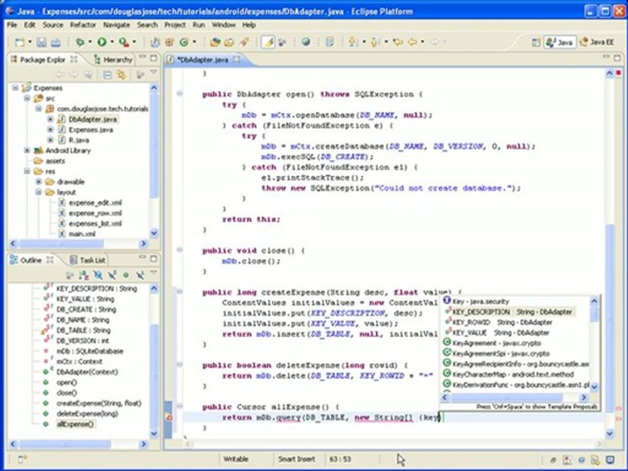Click the New Java Class green icon
The width and height of the screenshot is (628, 471).
pos(184,42)
